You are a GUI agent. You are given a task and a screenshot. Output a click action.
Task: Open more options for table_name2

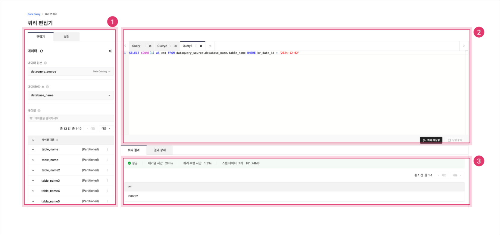pos(107,170)
